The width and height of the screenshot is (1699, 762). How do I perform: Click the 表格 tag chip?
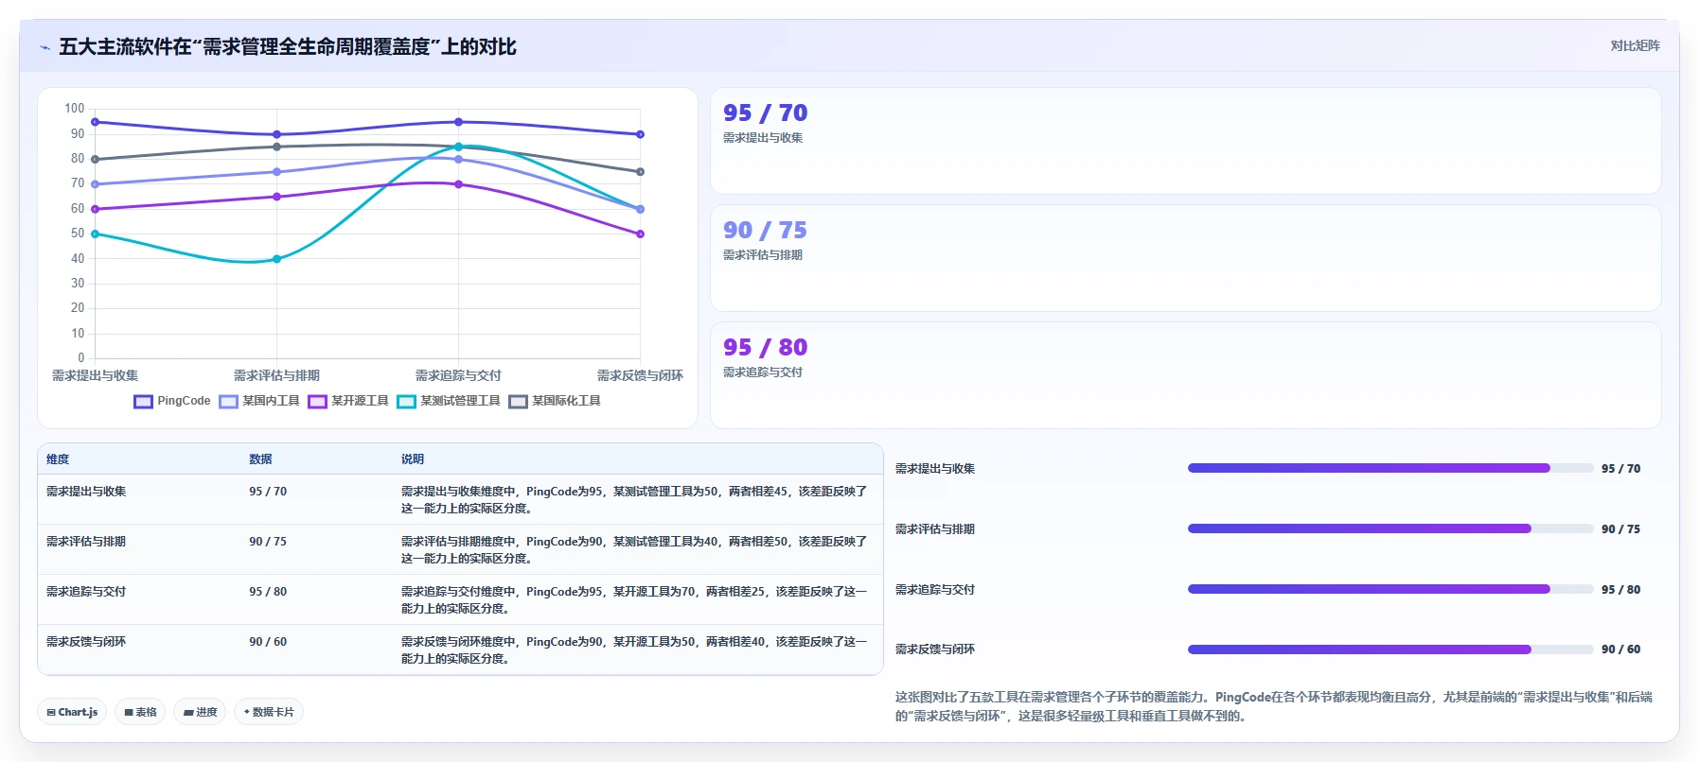click(x=140, y=712)
